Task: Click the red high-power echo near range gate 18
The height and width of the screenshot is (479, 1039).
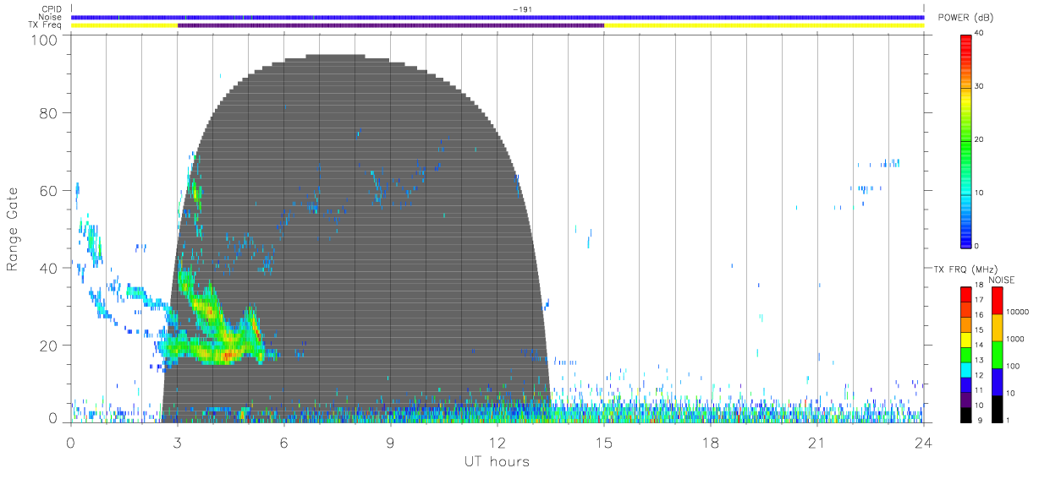Action: click(x=227, y=355)
